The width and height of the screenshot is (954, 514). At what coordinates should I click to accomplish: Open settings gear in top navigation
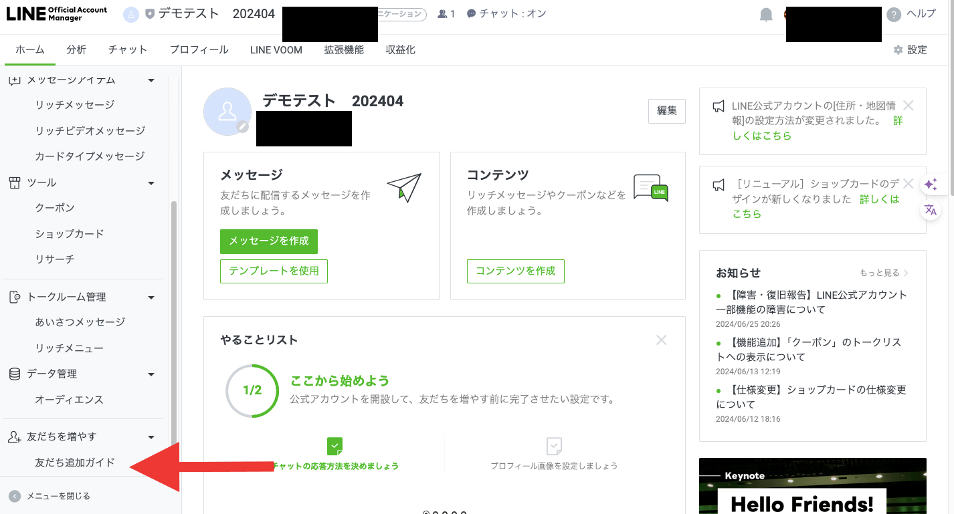898,50
